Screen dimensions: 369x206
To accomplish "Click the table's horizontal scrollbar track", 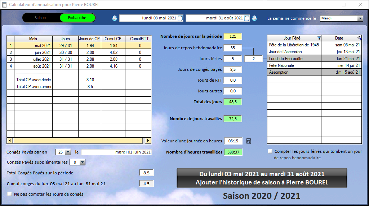I will 78,141.
